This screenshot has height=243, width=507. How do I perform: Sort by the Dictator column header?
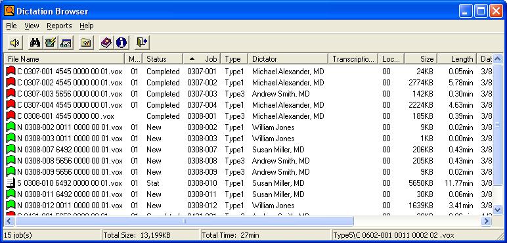coord(288,59)
